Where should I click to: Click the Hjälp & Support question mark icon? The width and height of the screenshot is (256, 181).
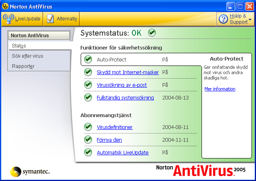[223, 19]
